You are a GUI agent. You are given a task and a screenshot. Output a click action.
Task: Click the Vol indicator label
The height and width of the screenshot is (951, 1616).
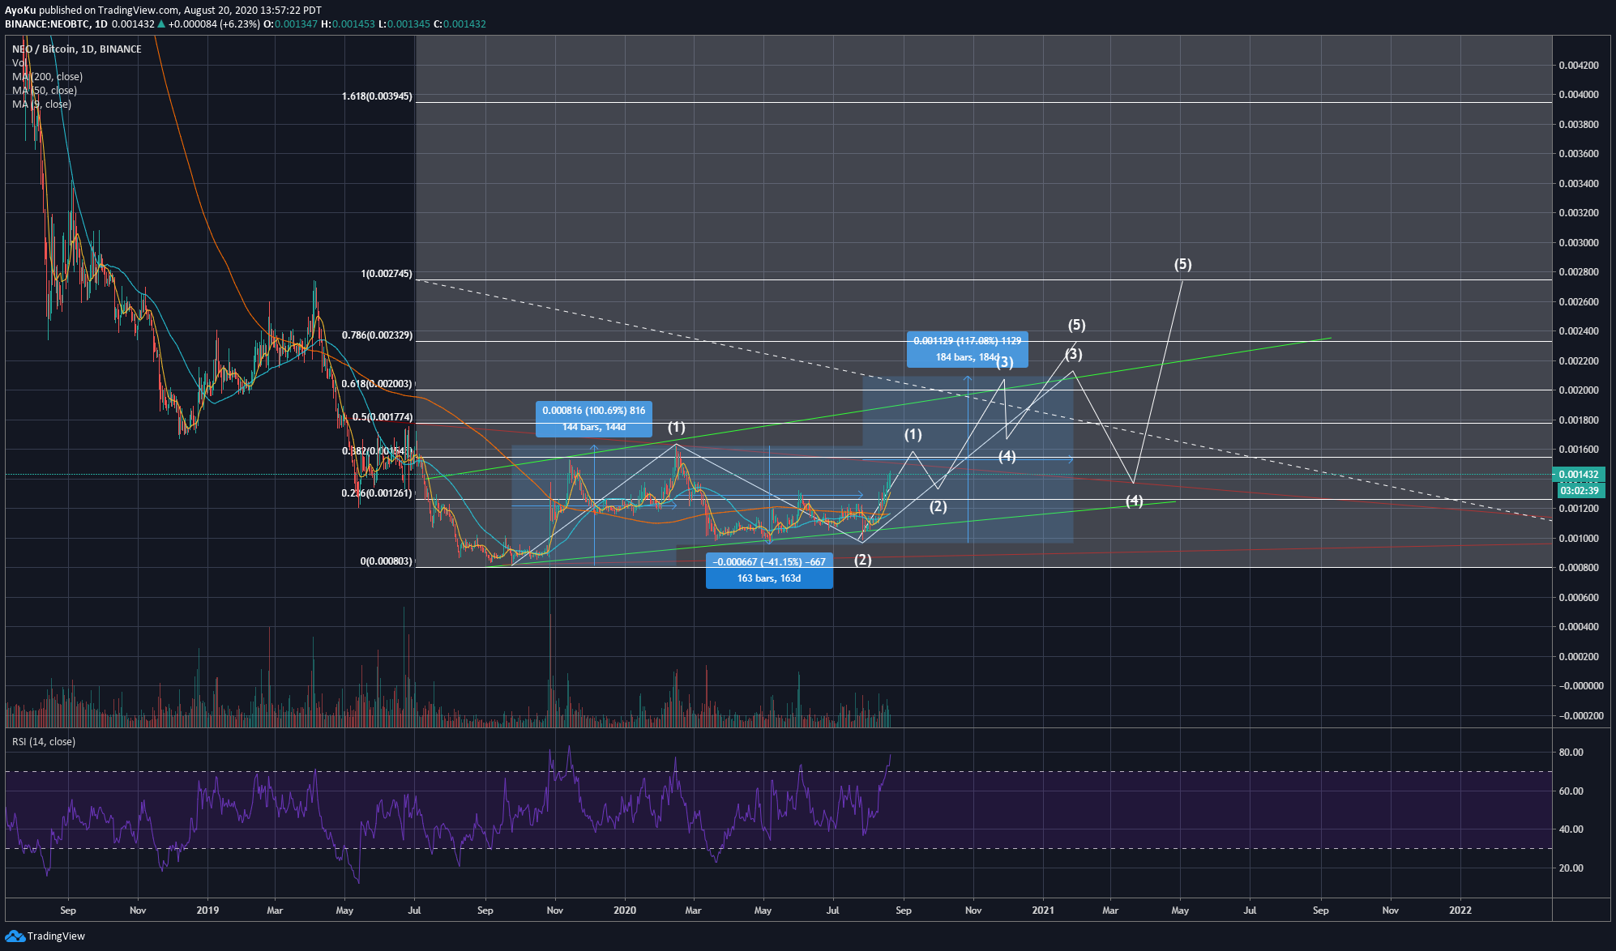coord(19,63)
